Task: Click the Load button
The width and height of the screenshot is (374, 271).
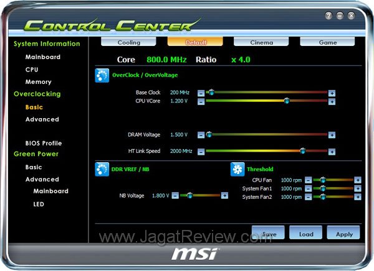Action: tap(306, 232)
